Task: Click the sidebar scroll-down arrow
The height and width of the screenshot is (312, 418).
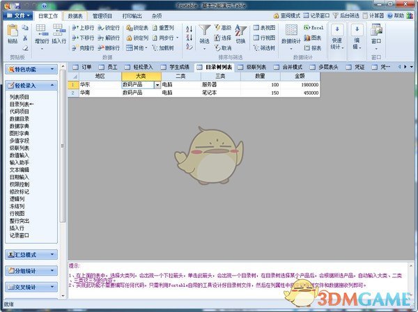Action: 63,296
